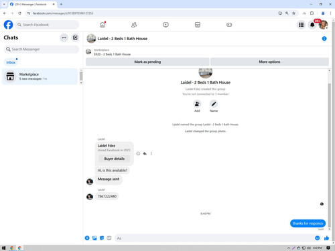Open the Friends icon in top navigation

[x=134, y=25]
